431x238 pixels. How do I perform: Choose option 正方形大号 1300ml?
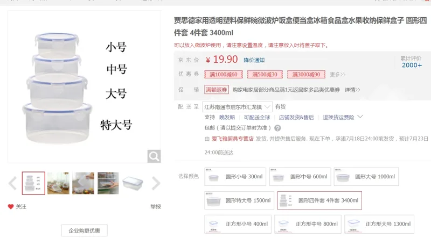point(379,224)
